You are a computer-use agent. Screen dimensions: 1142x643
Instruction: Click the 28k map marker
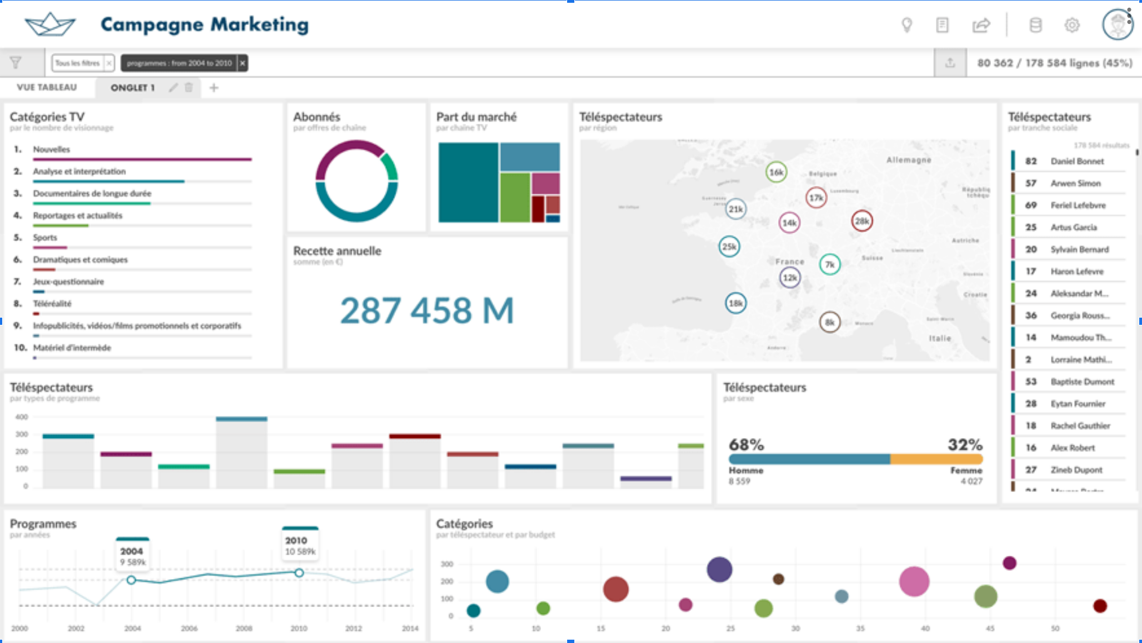click(x=861, y=221)
